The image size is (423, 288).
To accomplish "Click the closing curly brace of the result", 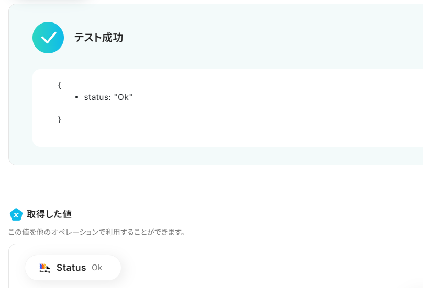I will [60, 119].
